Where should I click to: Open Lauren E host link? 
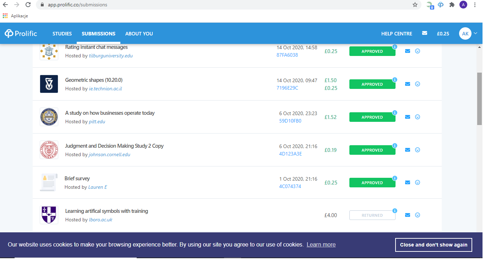(x=98, y=187)
